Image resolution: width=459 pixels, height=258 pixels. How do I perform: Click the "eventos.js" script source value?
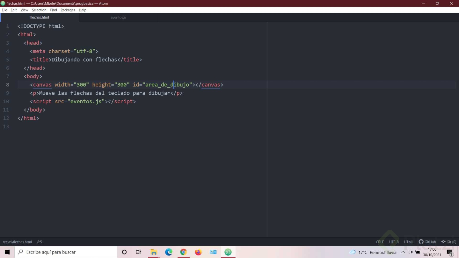pos(86,101)
